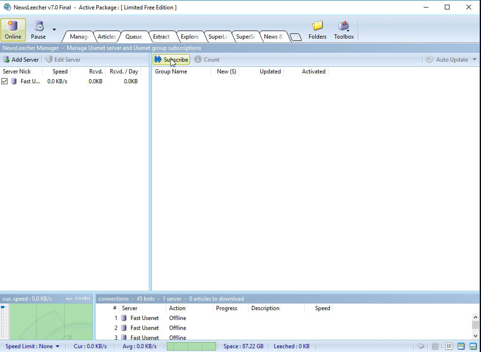Image resolution: width=481 pixels, height=352 pixels.
Task: Click the bottom-pane layout status icon
Action: (473, 346)
